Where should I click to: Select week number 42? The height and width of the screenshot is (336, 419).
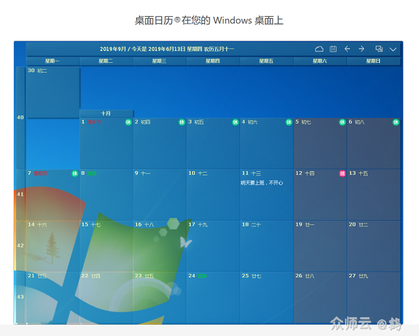coord(20,246)
